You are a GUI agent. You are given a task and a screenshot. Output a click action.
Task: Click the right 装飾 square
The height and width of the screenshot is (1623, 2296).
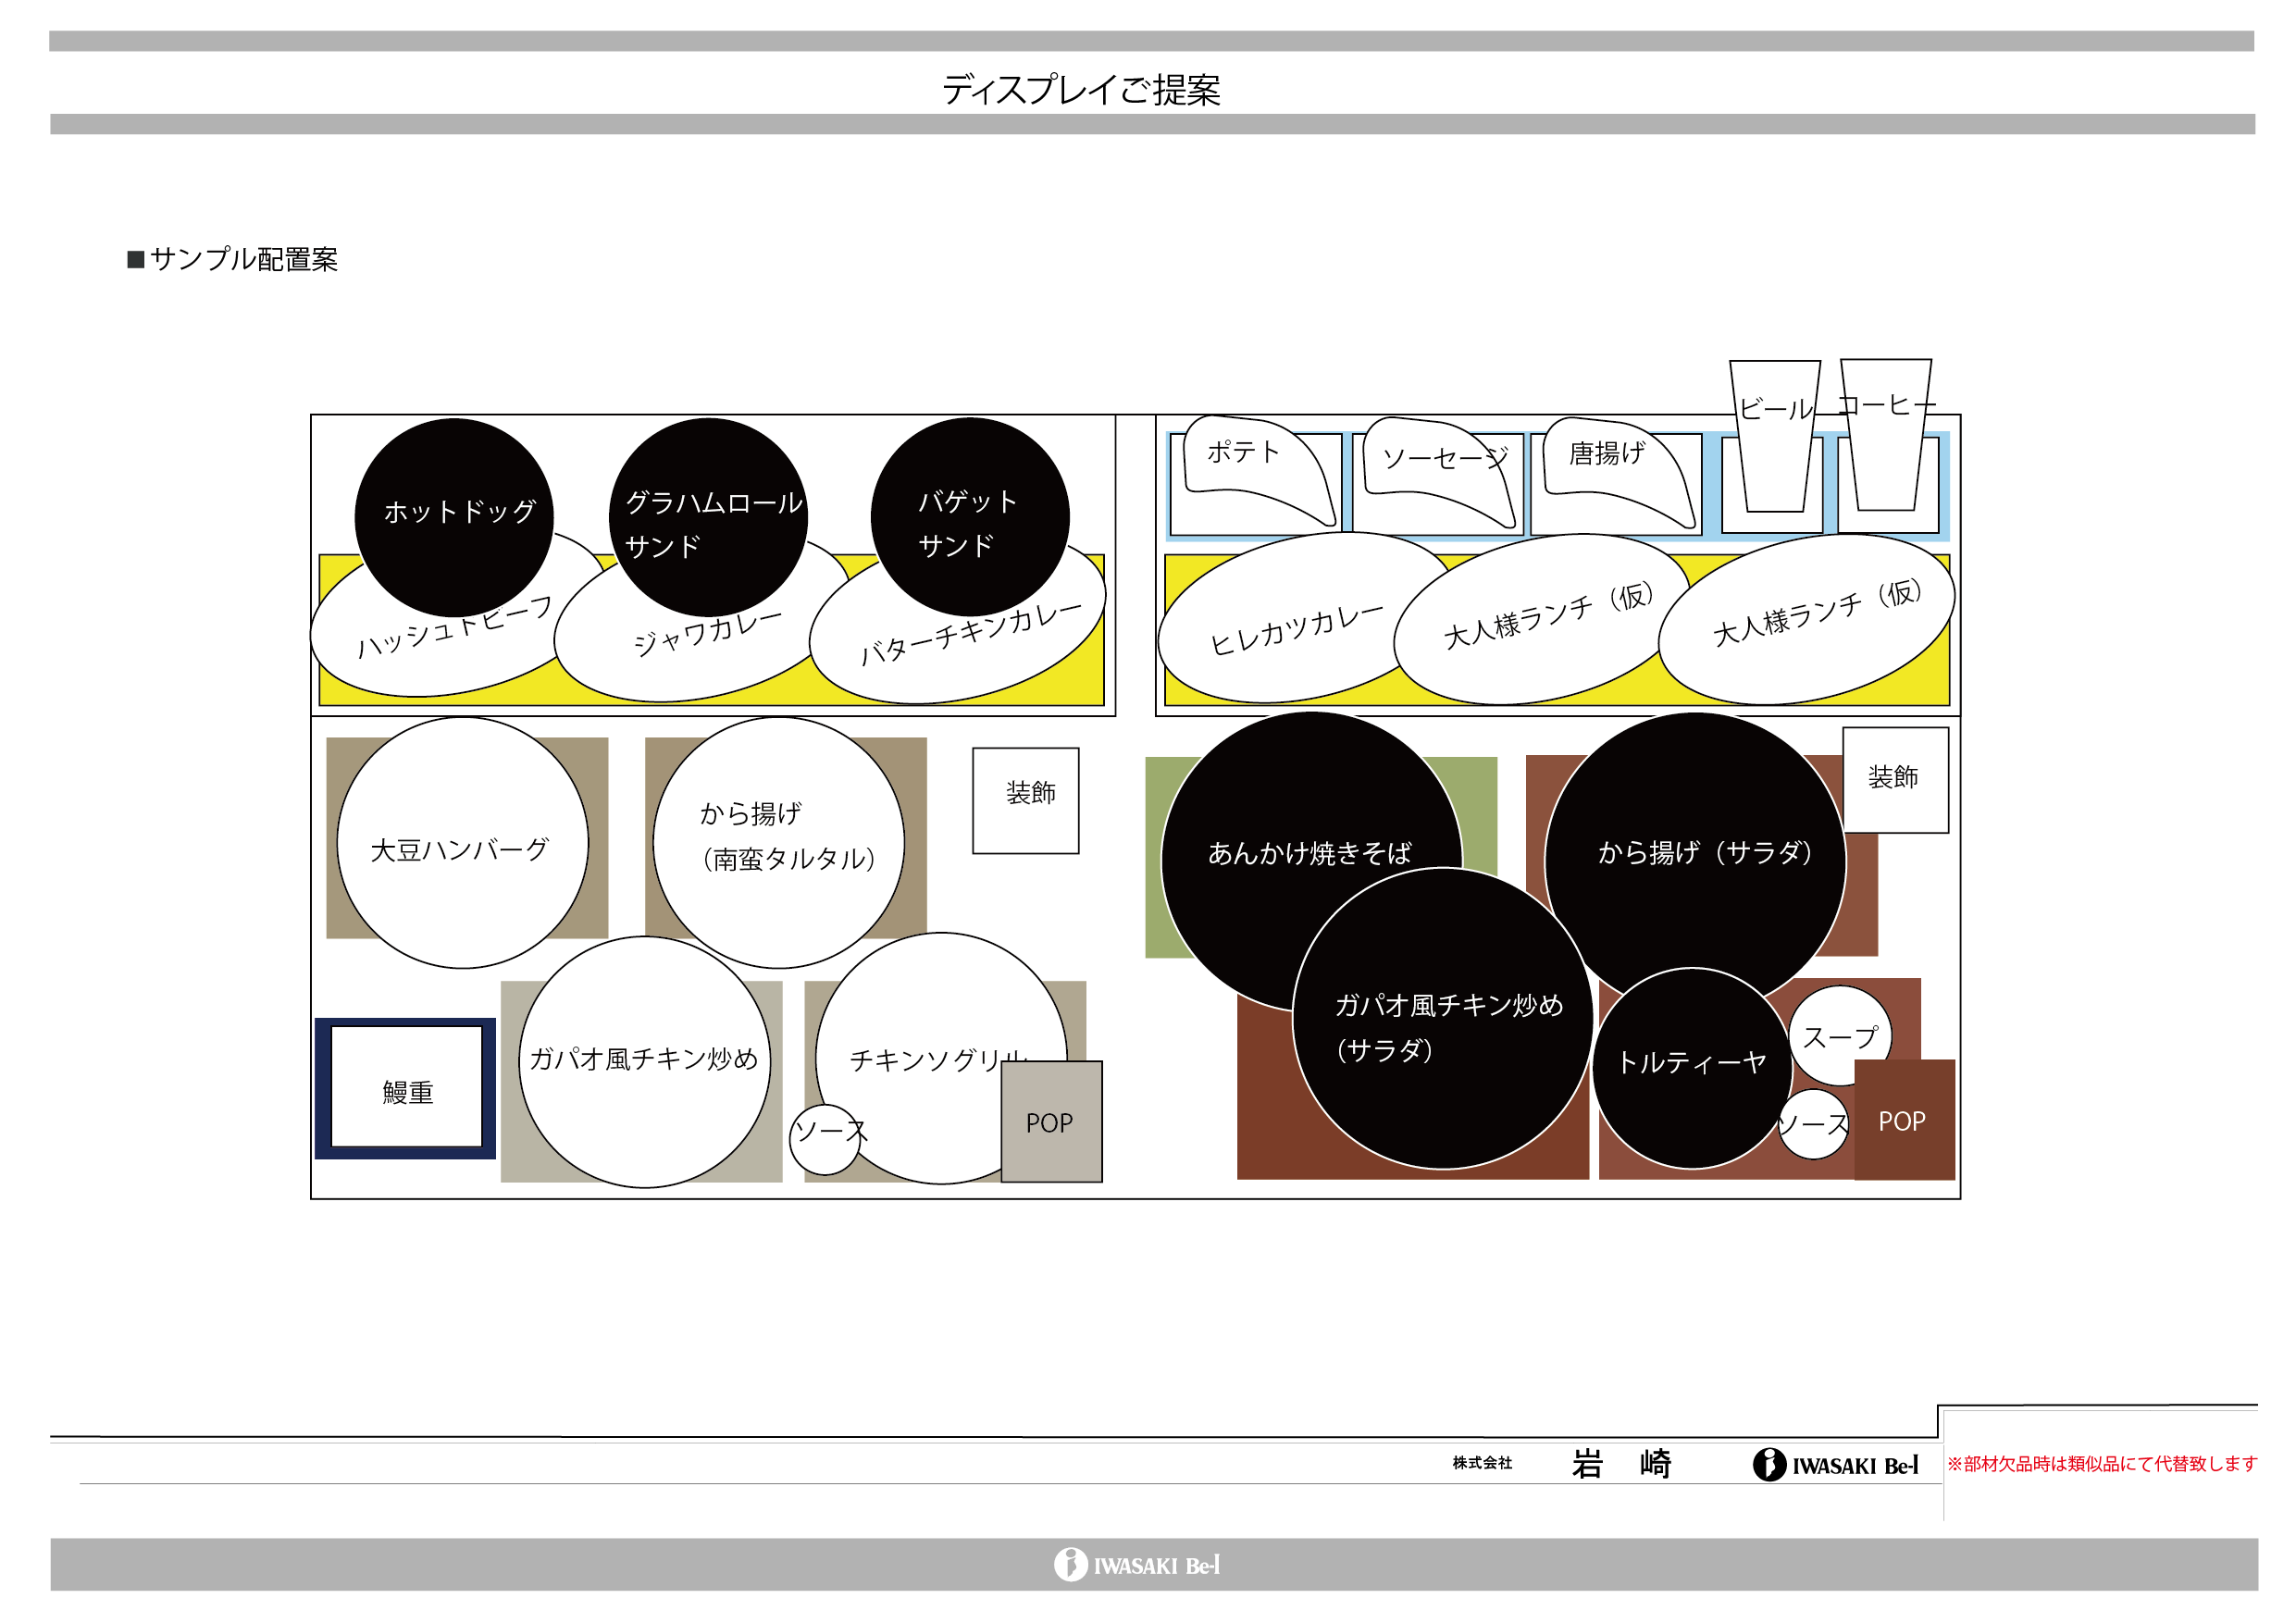[1895, 779]
